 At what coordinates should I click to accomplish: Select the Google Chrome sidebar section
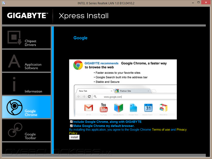[x=26, y=107]
